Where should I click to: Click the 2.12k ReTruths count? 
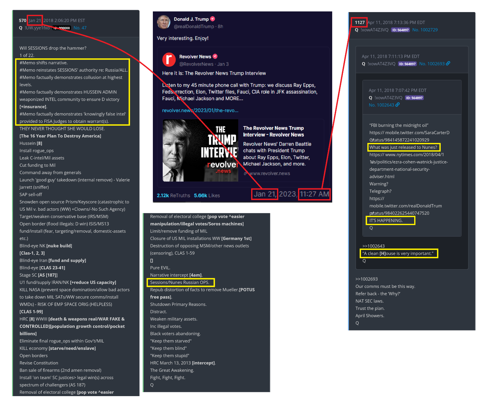click(174, 195)
